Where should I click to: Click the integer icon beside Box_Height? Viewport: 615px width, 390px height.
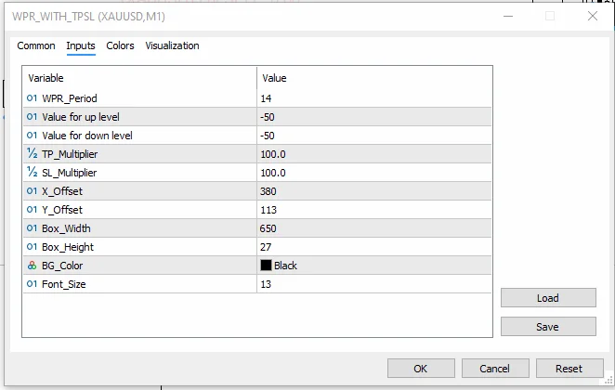[33, 247]
